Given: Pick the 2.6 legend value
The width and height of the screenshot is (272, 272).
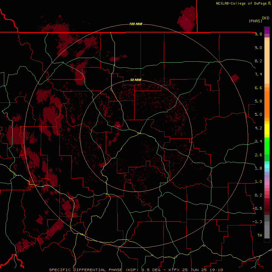Looking at the screenshot, I should coord(258,155).
